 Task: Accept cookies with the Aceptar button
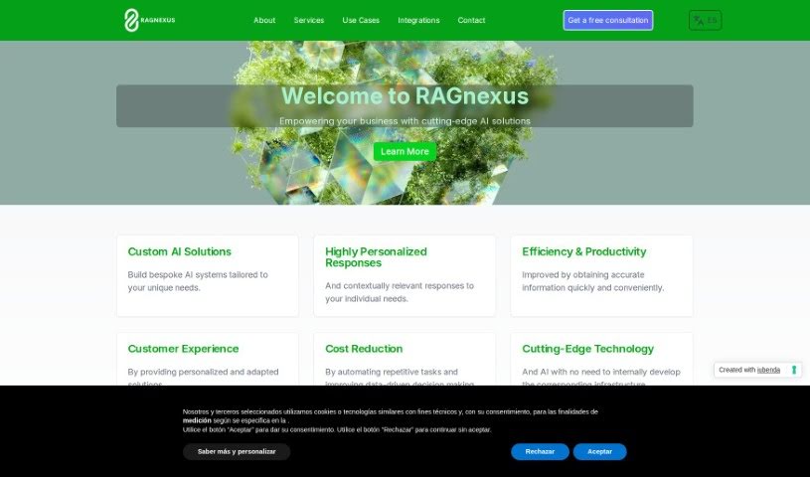tap(599, 452)
